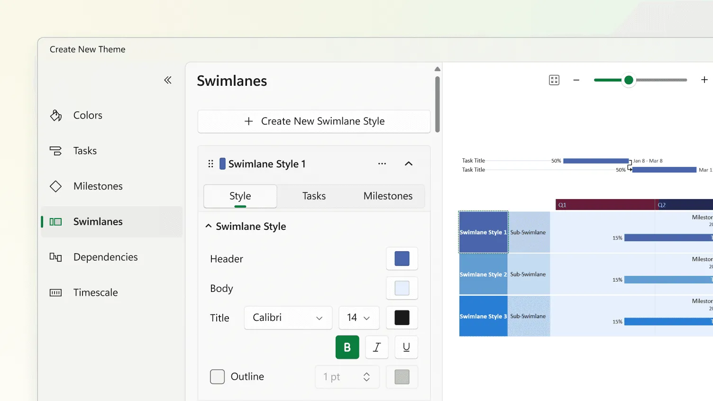The width and height of the screenshot is (713, 401).
Task: Click the Swimlanes panel scrollbar
Action: pyautogui.click(x=438, y=105)
